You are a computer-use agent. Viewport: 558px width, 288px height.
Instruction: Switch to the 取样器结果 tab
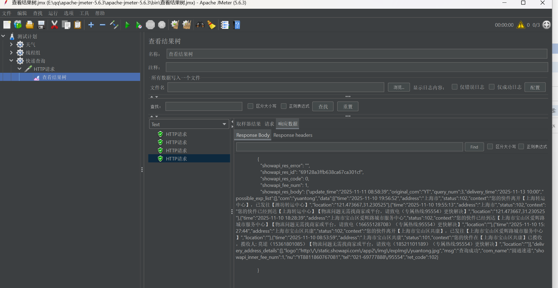(248, 124)
